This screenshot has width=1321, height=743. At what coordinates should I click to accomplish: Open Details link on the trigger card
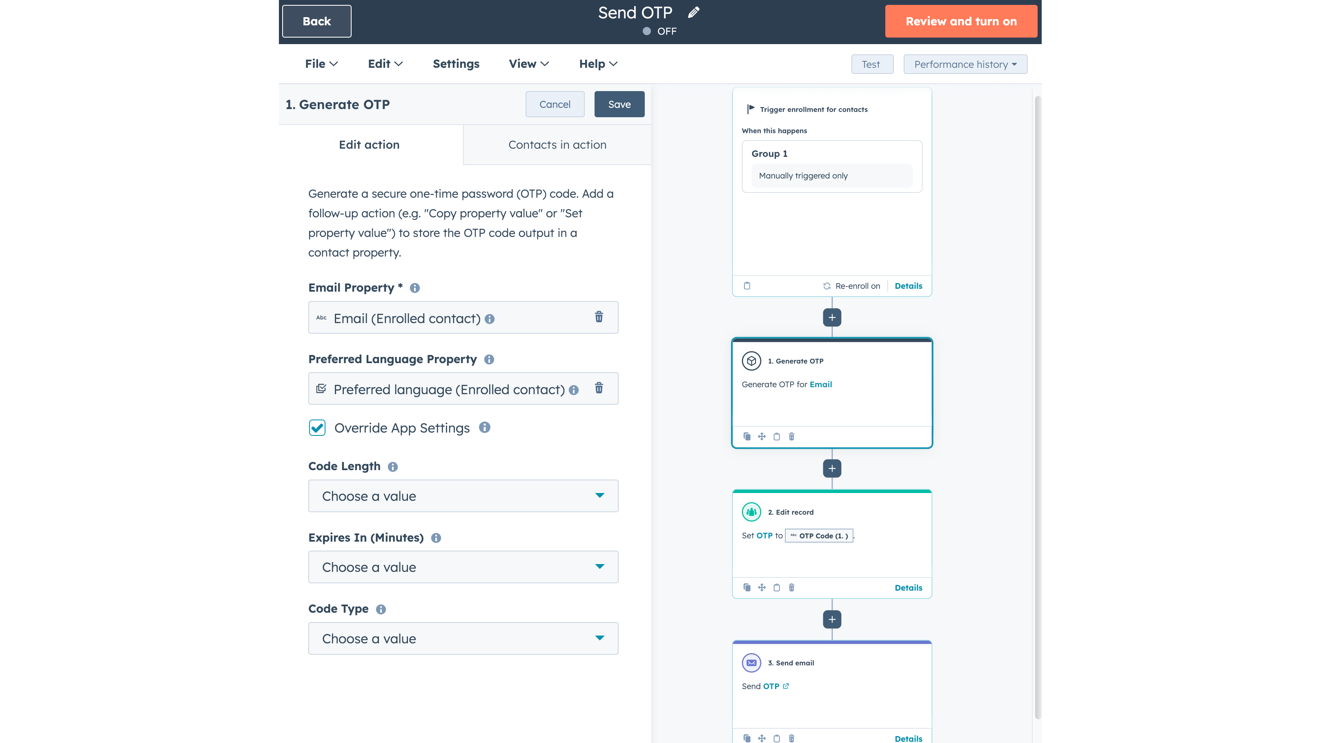click(x=908, y=286)
